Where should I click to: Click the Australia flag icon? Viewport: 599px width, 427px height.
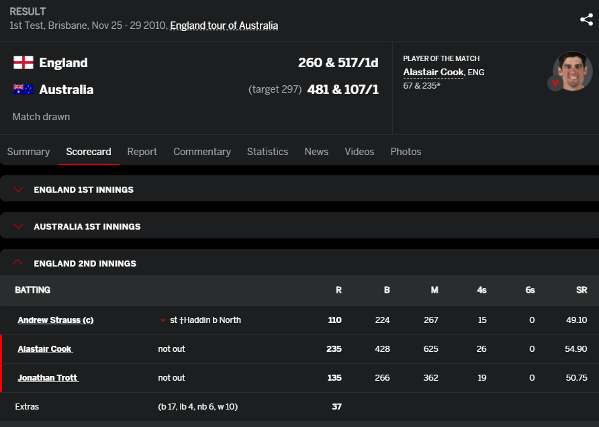click(24, 89)
